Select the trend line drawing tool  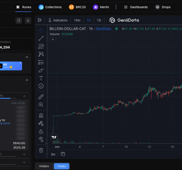pyautogui.click(x=41, y=38)
